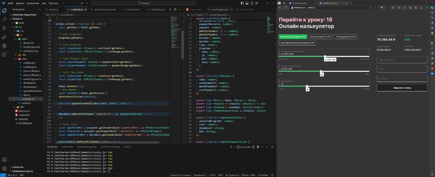Open the 'Вид' menu in menu bar
Viewport: 435px width, 177px height.
tap(43, 3)
